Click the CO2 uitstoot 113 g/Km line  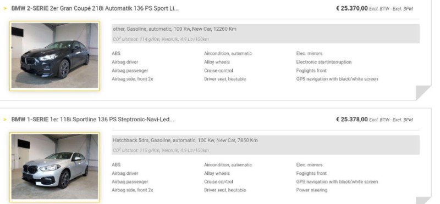(161, 151)
